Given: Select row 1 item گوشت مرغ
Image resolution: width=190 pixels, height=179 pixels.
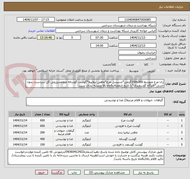Looking at the screenshot, I should point(128,120).
